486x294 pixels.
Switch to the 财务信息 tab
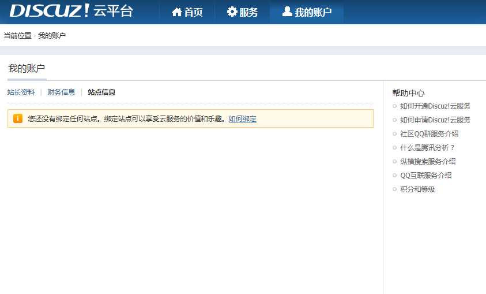(61, 92)
